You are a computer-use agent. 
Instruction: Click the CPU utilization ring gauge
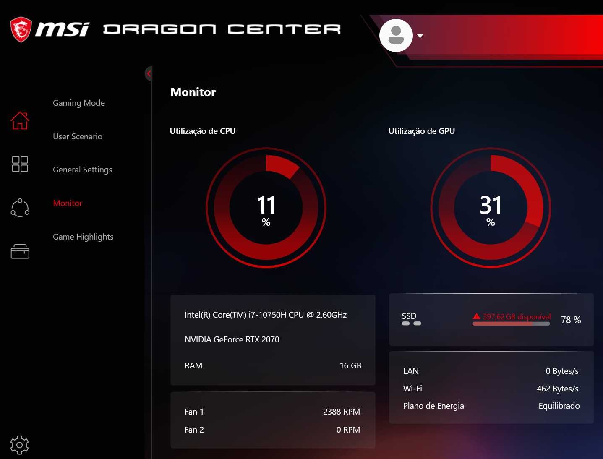pyautogui.click(x=266, y=207)
